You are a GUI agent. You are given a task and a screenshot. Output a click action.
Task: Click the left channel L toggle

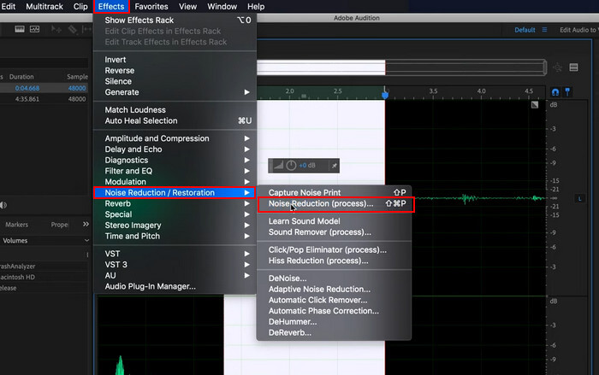579,198
